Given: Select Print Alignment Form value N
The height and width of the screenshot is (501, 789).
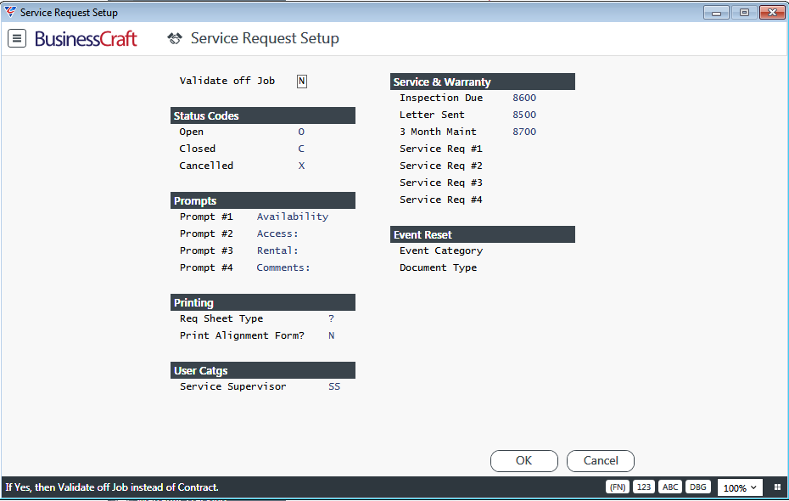Looking at the screenshot, I should click(331, 336).
